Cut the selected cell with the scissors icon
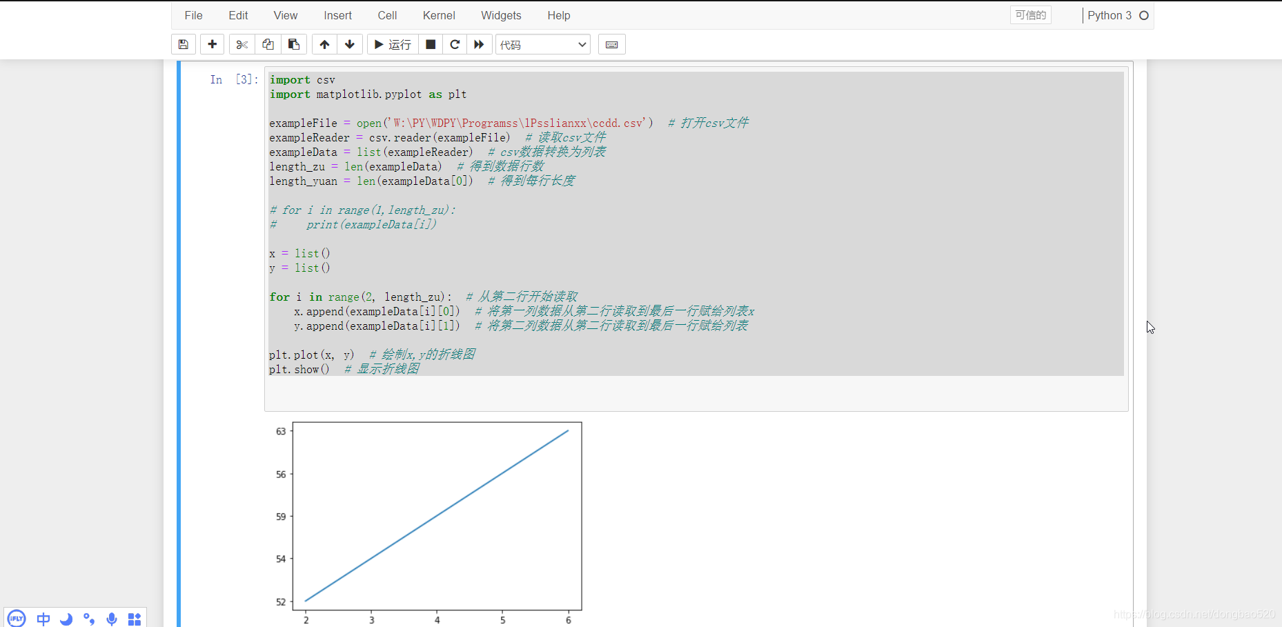This screenshot has width=1282, height=627. point(241,44)
